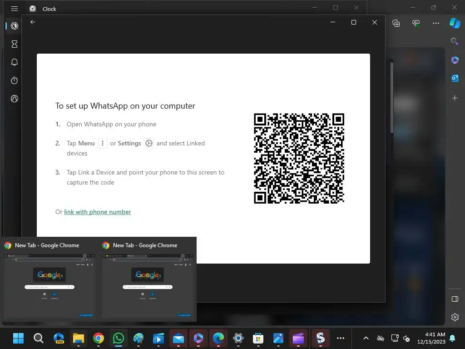Click the Edge page vertical scrollbar
The height and width of the screenshot is (349, 465).
pos(392,98)
